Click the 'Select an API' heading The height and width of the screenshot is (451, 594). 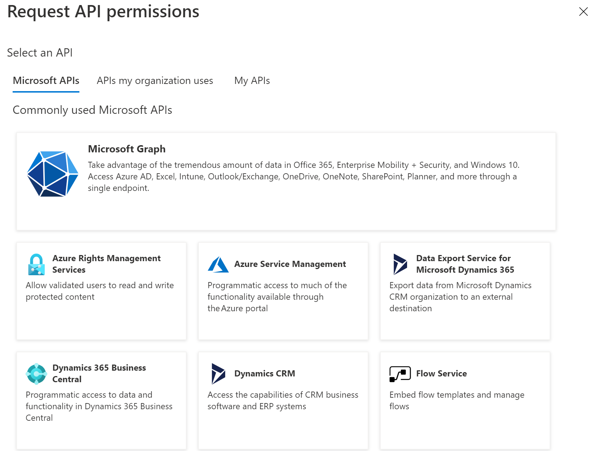point(40,53)
